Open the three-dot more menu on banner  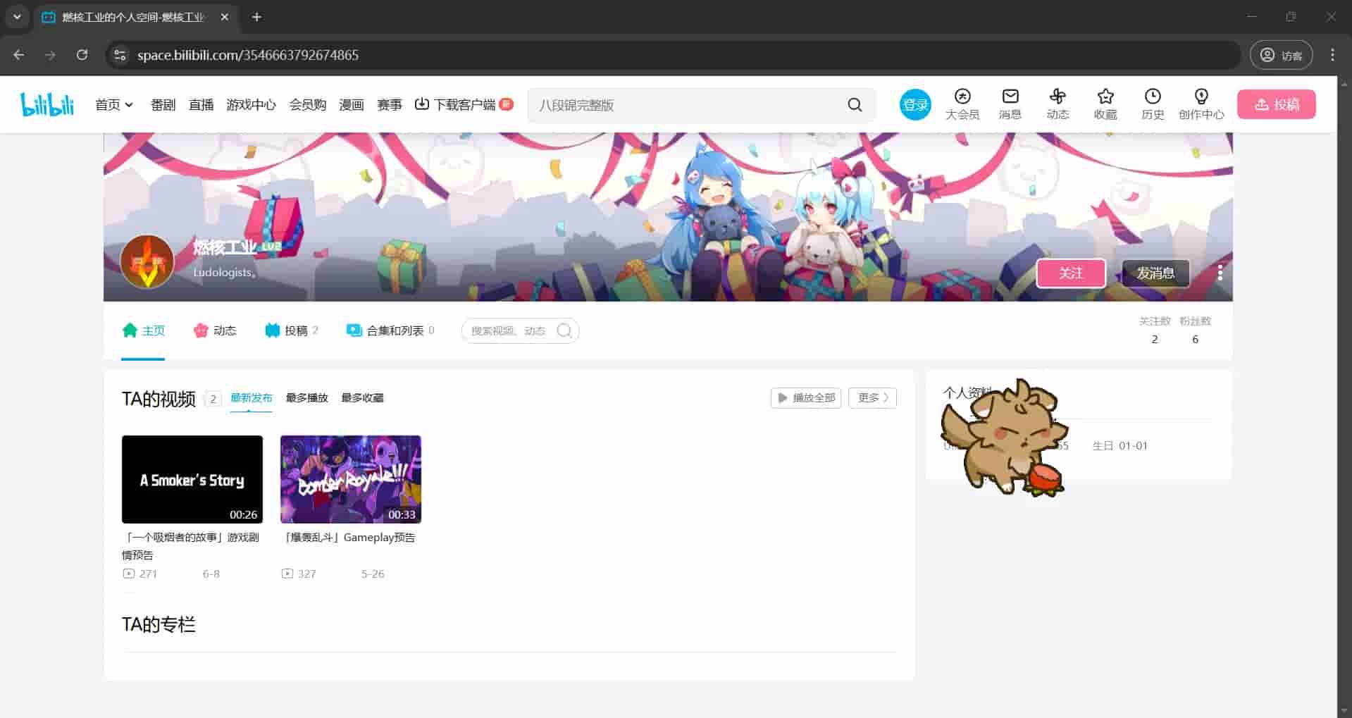(1220, 273)
